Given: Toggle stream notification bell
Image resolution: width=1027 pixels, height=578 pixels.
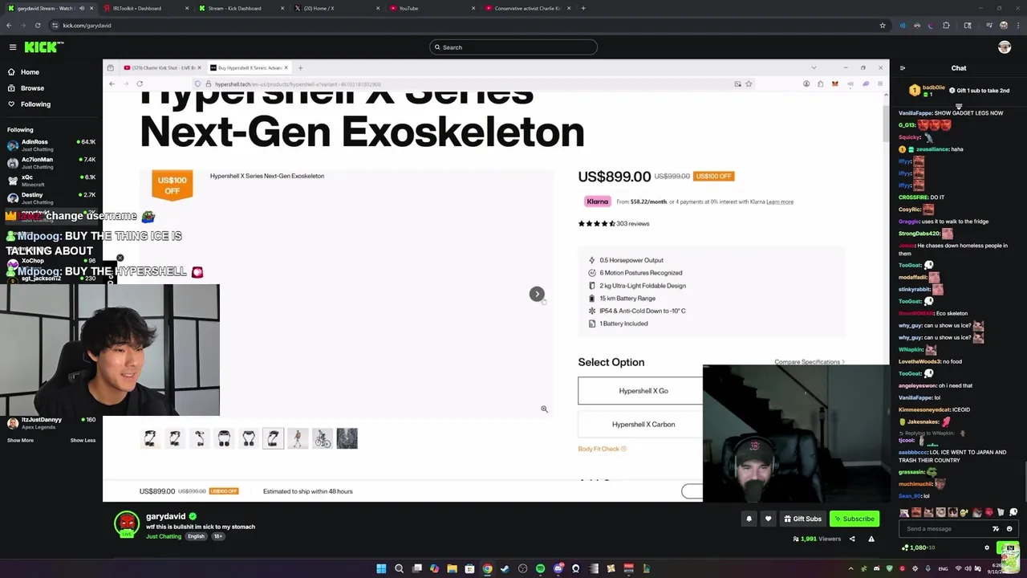Looking at the screenshot, I should point(749,519).
